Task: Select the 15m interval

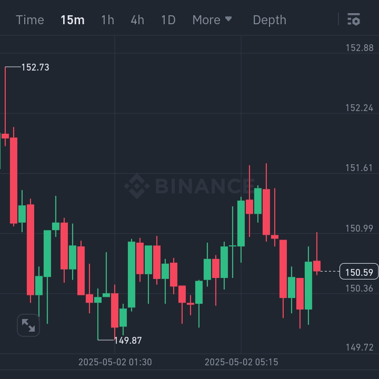Action: tap(72, 20)
